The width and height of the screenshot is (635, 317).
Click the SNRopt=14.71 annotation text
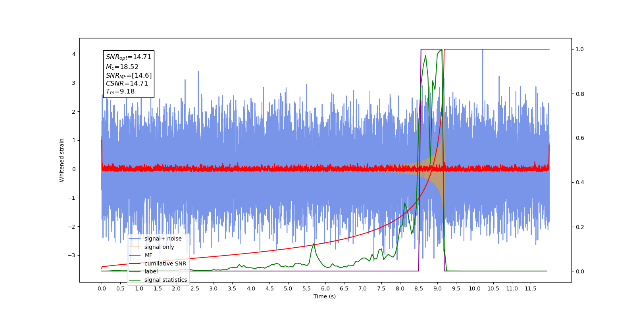point(129,57)
